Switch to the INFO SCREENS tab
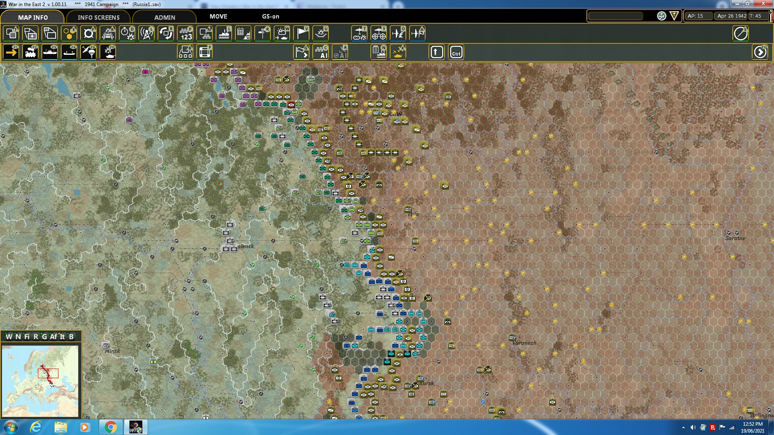The width and height of the screenshot is (774, 435). click(98, 17)
